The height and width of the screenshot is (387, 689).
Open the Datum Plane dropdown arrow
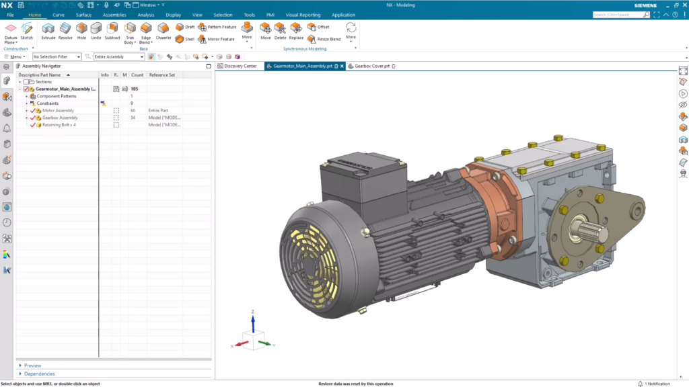click(x=16, y=42)
